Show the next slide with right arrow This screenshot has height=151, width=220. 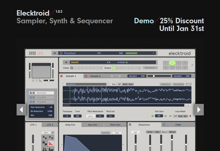(x=199, y=110)
